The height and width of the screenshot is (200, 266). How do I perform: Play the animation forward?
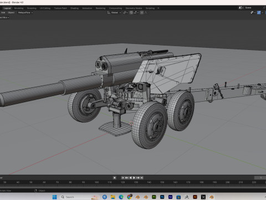point(134,178)
